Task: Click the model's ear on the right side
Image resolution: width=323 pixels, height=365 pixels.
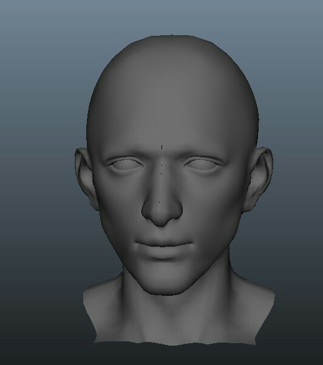Action: 259,178
